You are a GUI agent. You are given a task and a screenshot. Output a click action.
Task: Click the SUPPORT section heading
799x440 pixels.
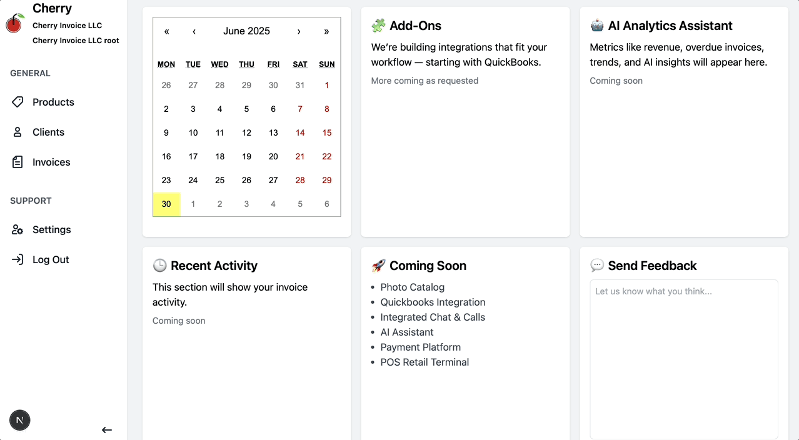(31, 201)
